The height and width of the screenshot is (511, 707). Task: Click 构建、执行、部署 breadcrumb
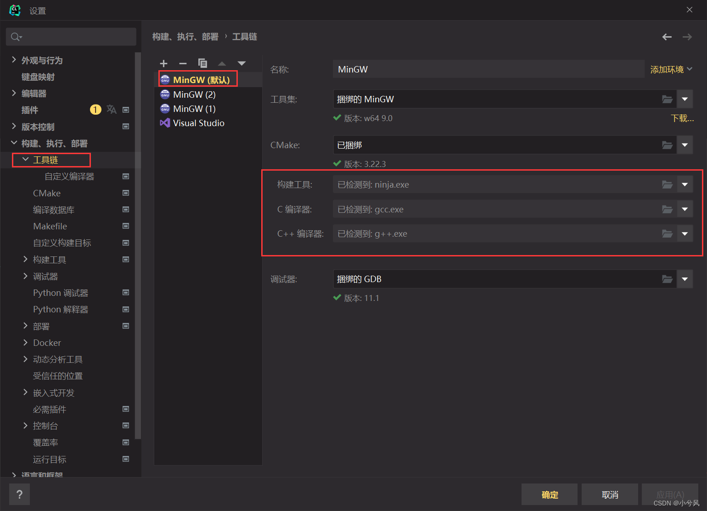tap(185, 37)
